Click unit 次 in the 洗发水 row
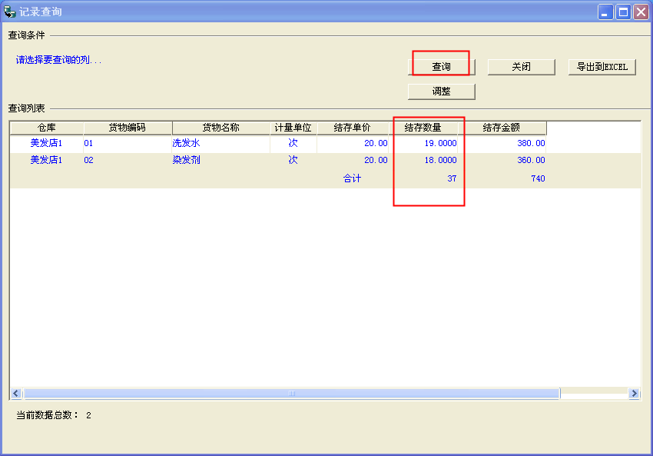 [293, 143]
